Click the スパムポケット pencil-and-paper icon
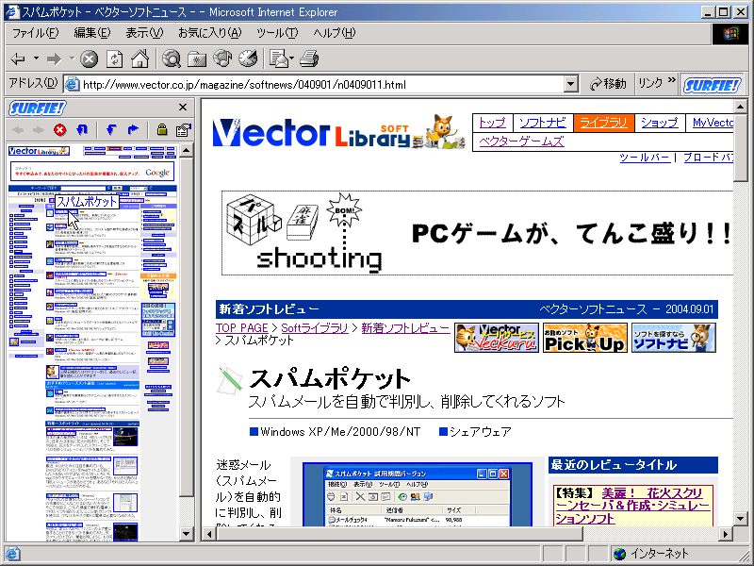 229,382
